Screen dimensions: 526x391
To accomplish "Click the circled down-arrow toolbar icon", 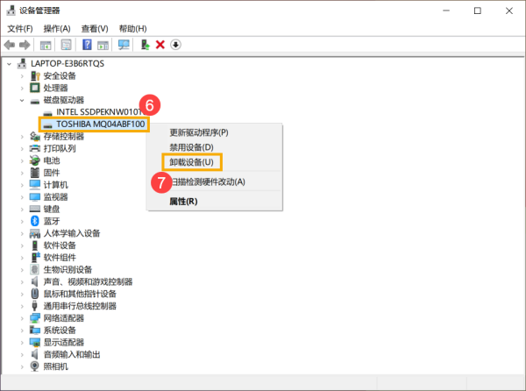I will (175, 45).
